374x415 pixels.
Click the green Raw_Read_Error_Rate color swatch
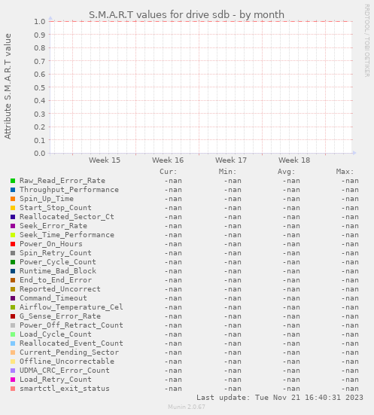pos(13,181)
